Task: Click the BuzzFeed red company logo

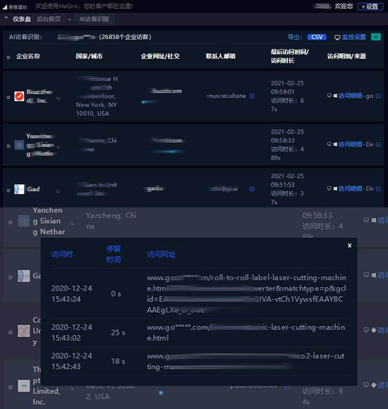Action: [x=19, y=96]
